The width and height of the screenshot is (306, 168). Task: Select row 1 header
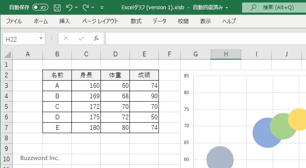tap(6, 65)
